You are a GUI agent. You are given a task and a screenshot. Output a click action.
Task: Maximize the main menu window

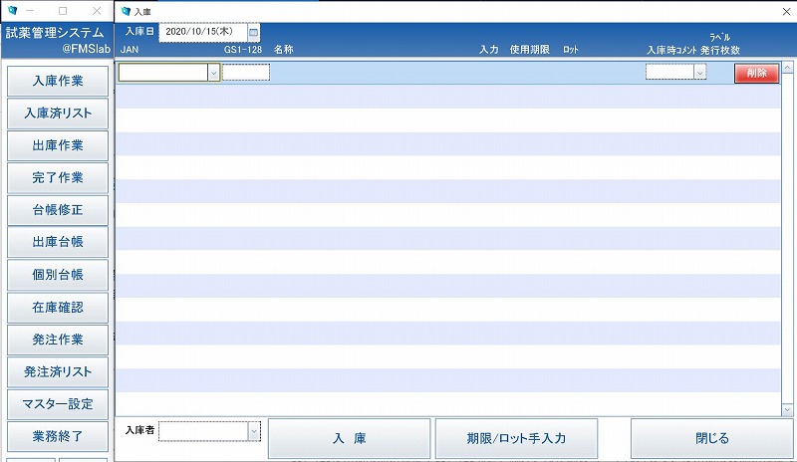(63, 11)
